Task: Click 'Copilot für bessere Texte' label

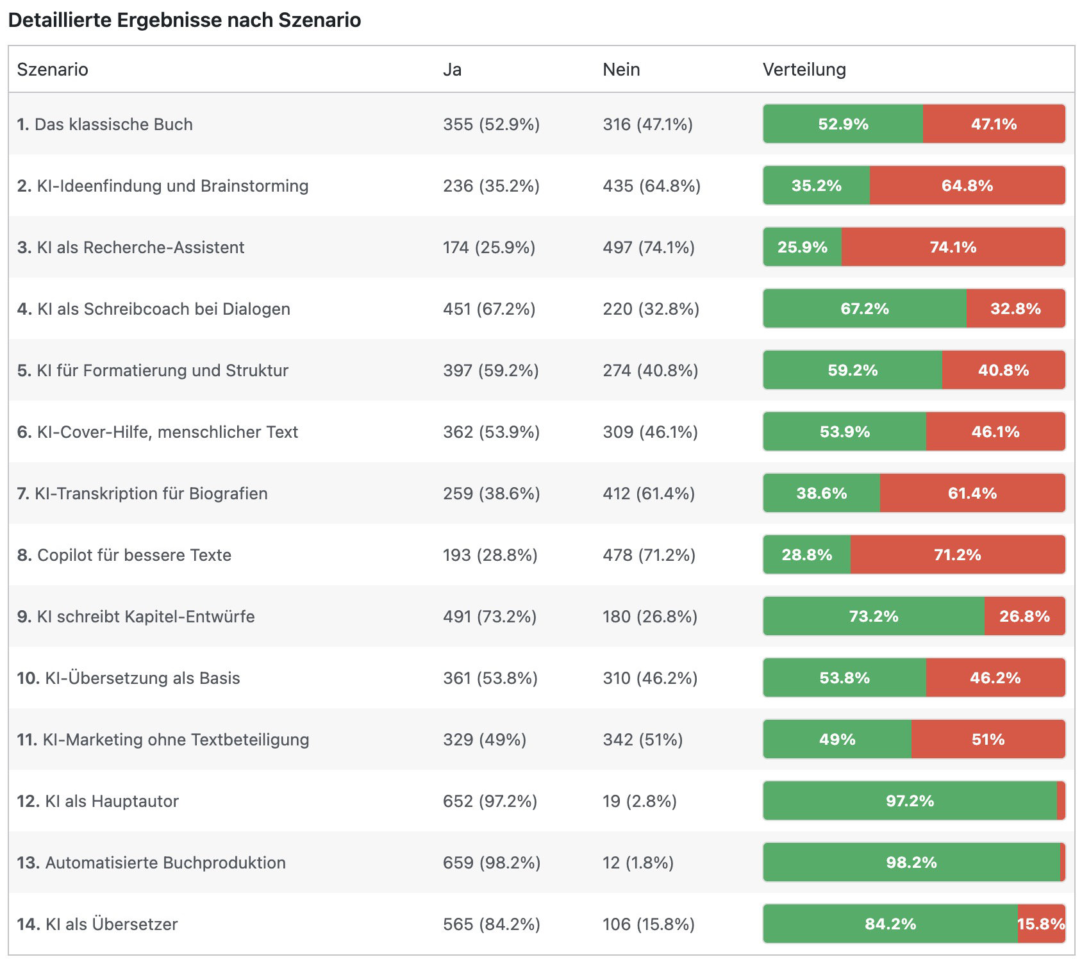Action: pyautogui.click(x=124, y=555)
